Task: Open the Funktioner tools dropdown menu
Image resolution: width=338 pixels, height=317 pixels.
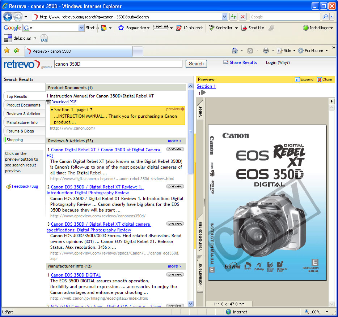Action: pos(313,51)
